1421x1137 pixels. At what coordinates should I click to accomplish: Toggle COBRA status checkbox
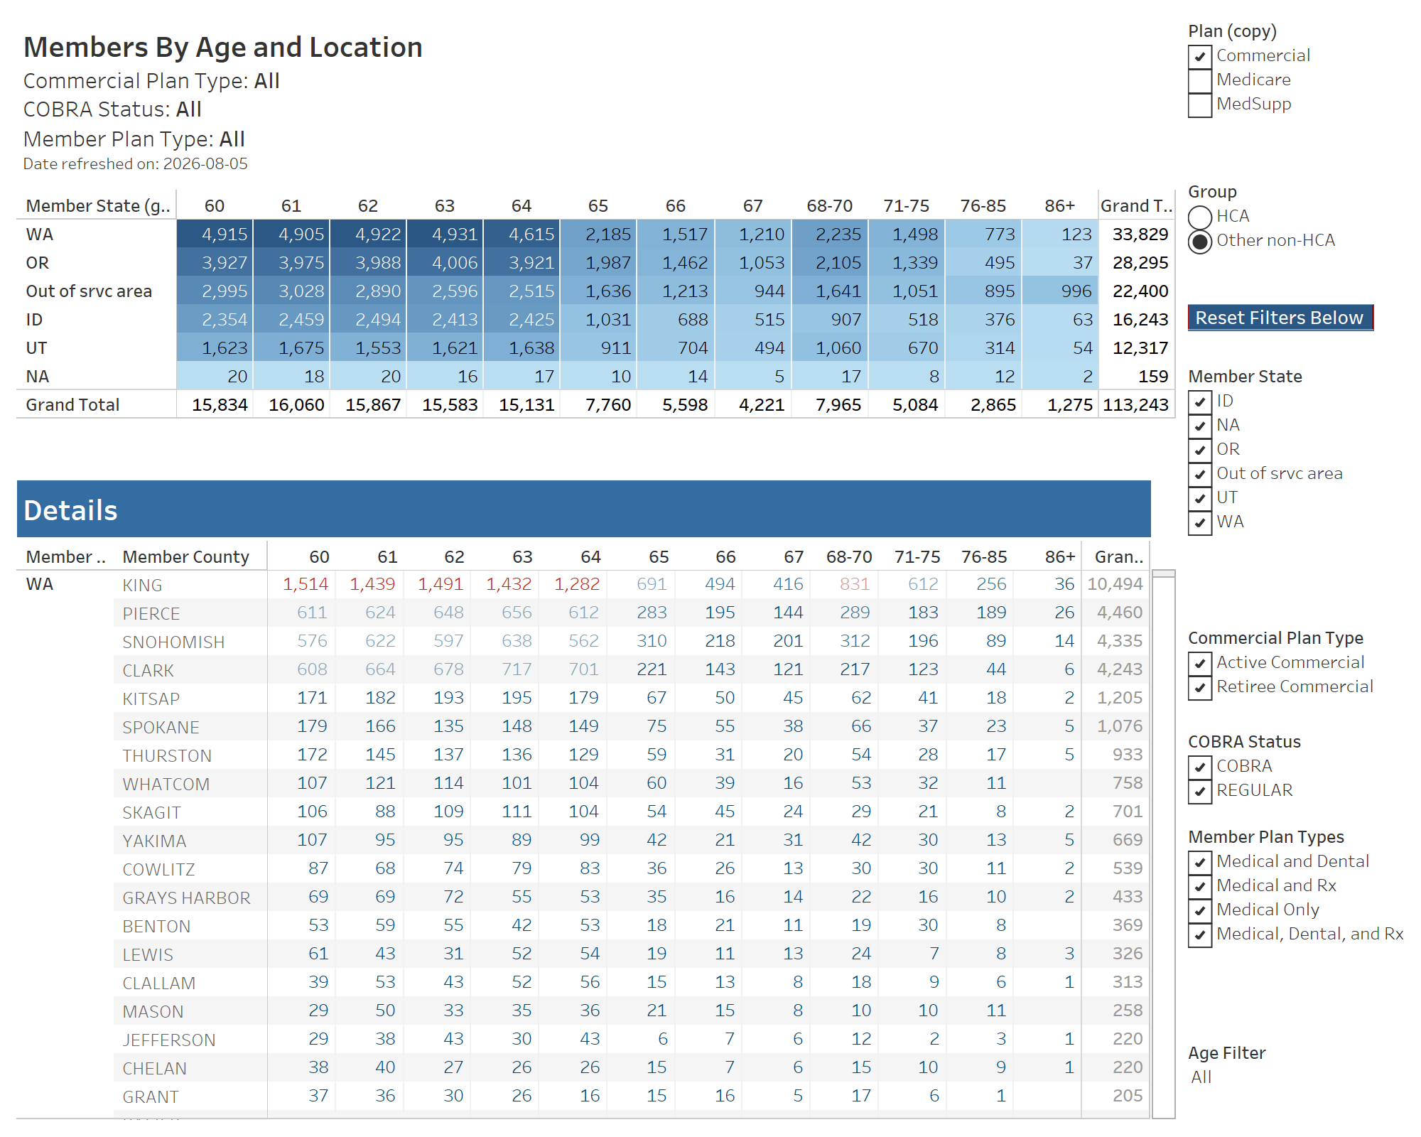pos(1200,767)
